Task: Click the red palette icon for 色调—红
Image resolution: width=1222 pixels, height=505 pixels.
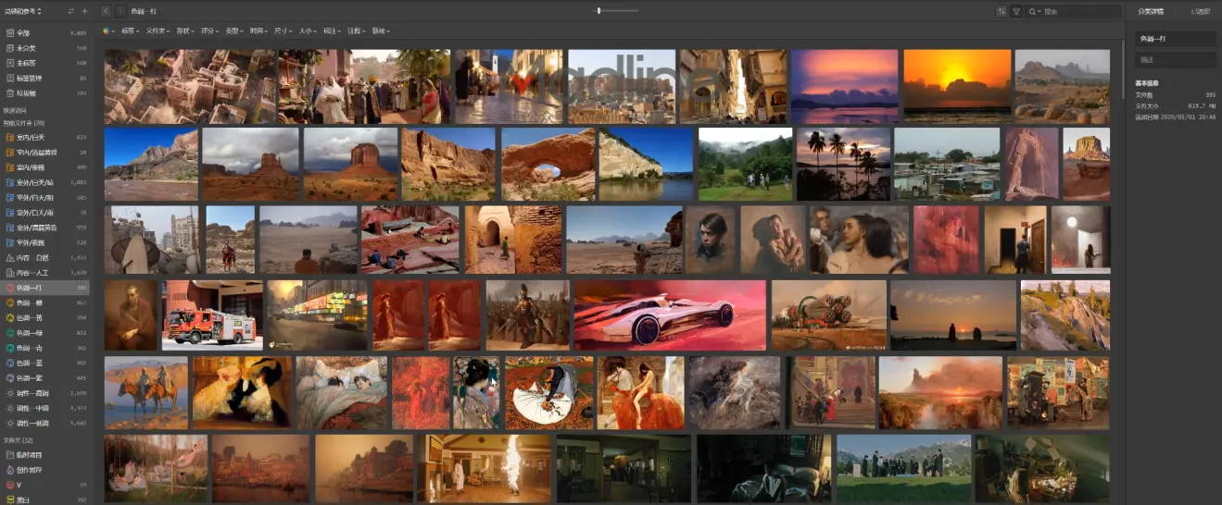Action: tap(9, 288)
